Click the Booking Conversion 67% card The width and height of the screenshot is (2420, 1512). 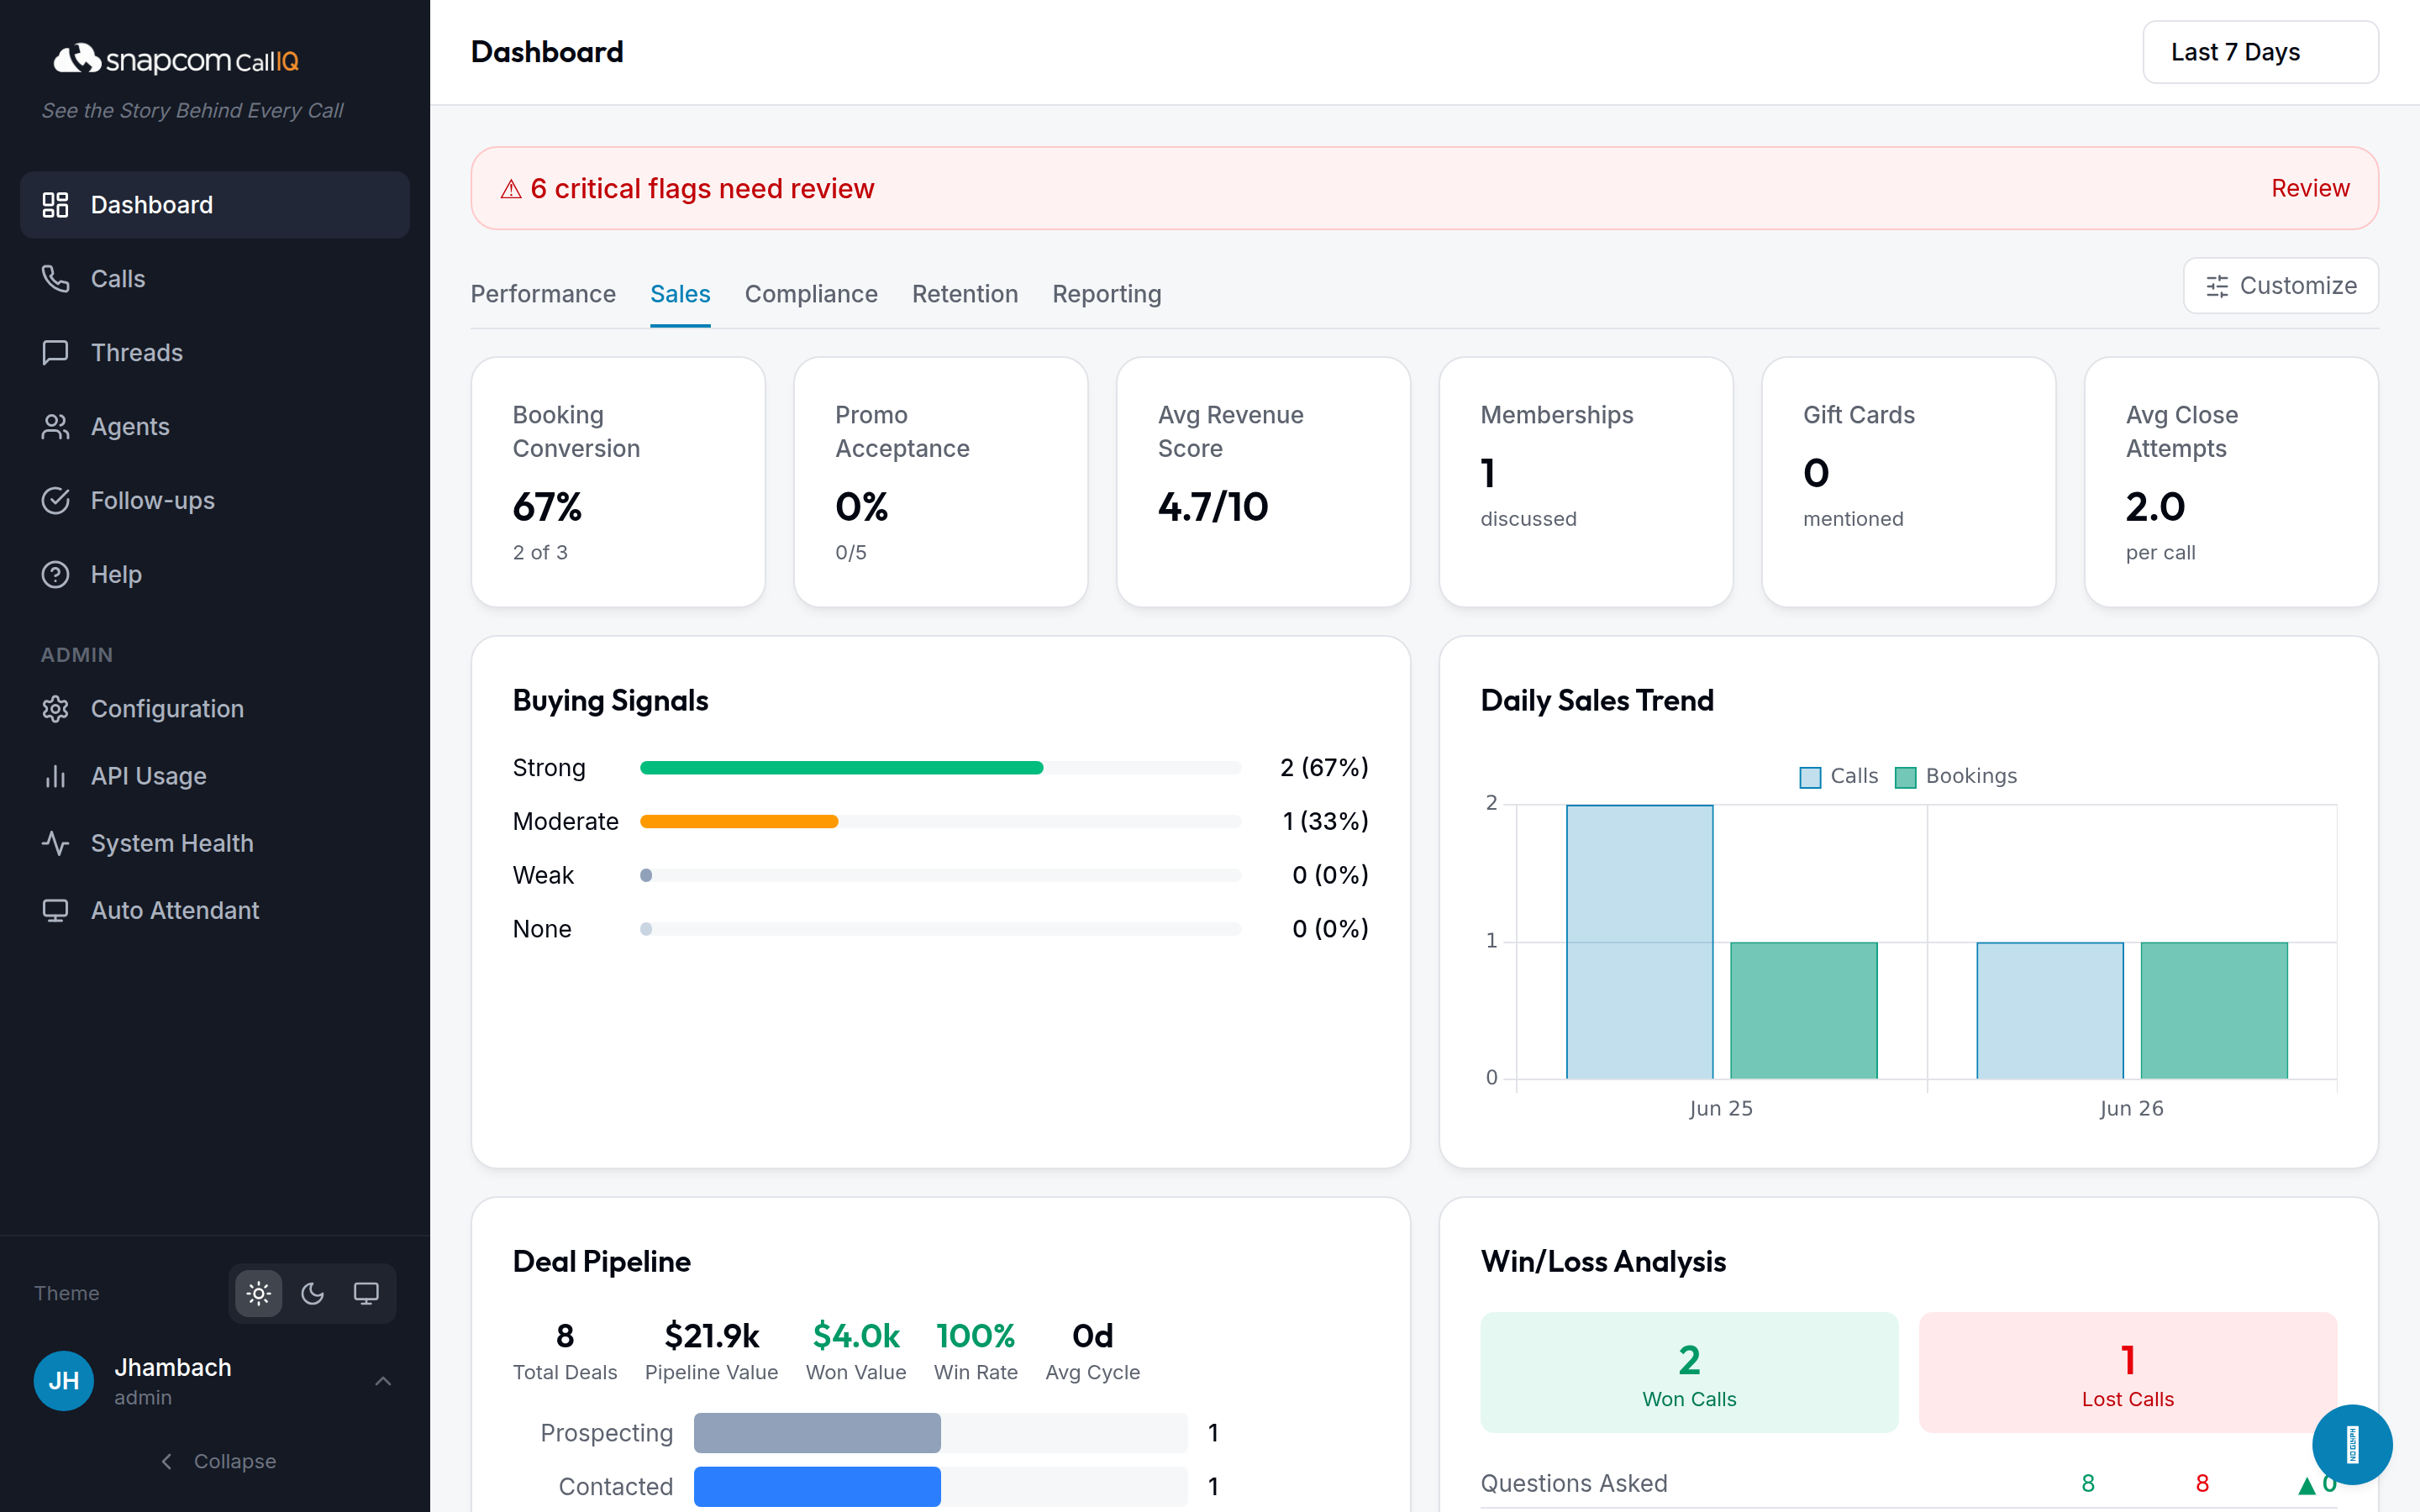618,482
